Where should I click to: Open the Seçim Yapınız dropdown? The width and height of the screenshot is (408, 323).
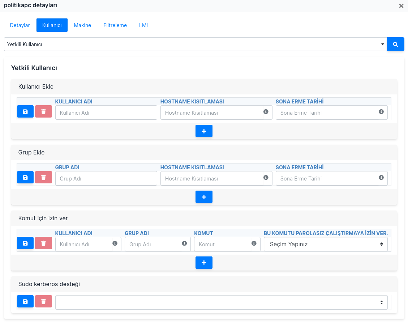pyautogui.click(x=326, y=245)
